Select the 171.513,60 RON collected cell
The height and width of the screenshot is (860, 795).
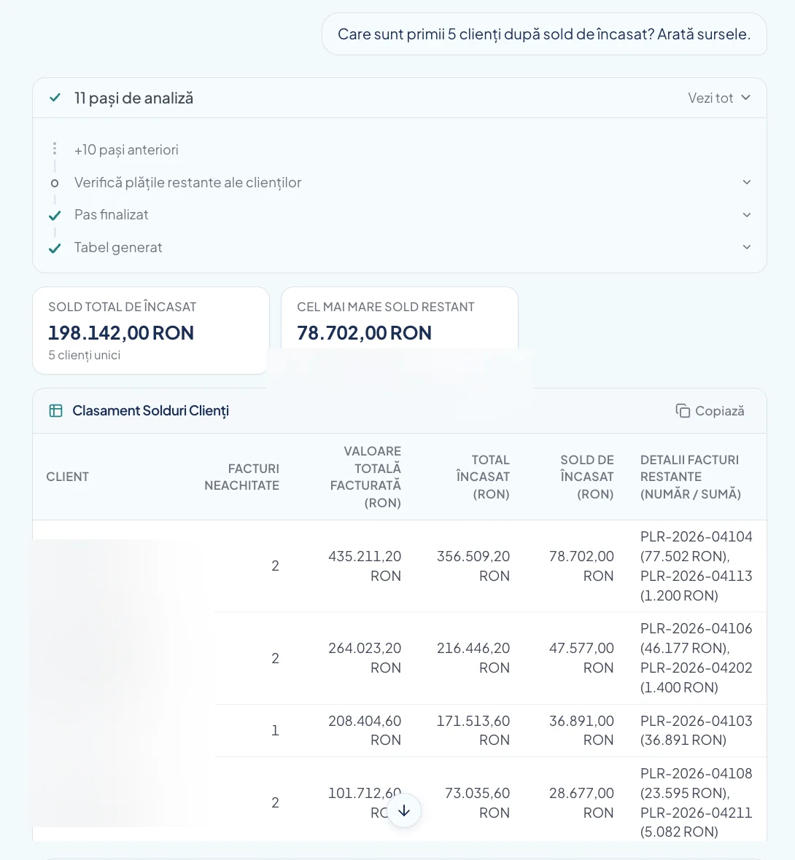[473, 730]
